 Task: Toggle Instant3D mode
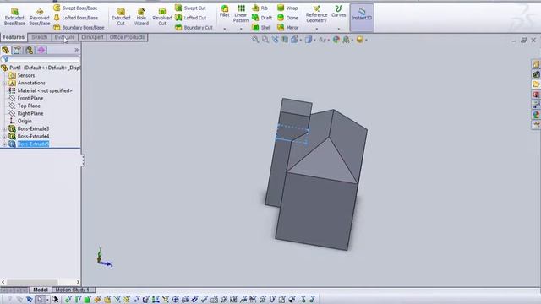pyautogui.click(x=362, y=17)
